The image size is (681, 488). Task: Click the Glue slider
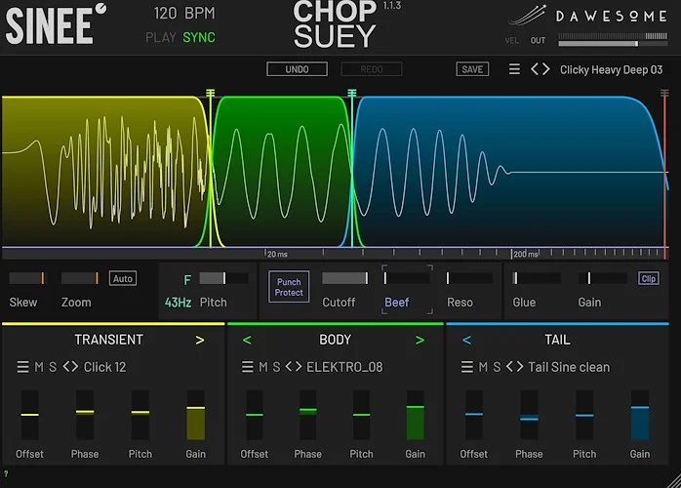(536, 278)
